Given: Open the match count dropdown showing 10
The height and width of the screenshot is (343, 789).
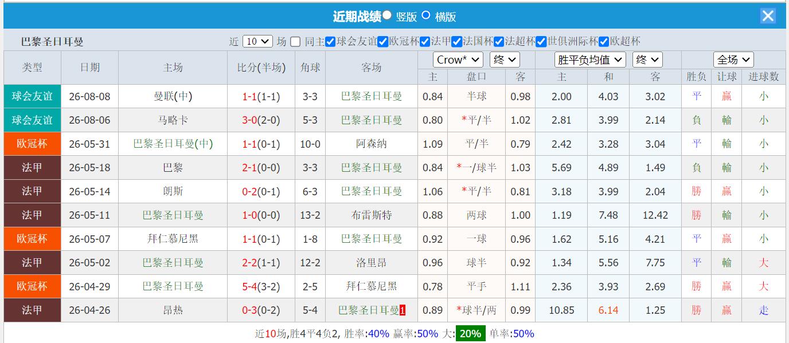Looking at the screenshot, I should (257, 41).
